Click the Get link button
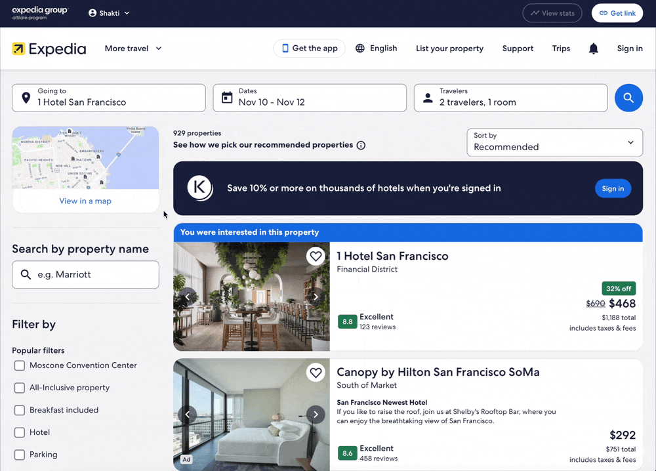The image size is (656, 471). click(617, 13)
